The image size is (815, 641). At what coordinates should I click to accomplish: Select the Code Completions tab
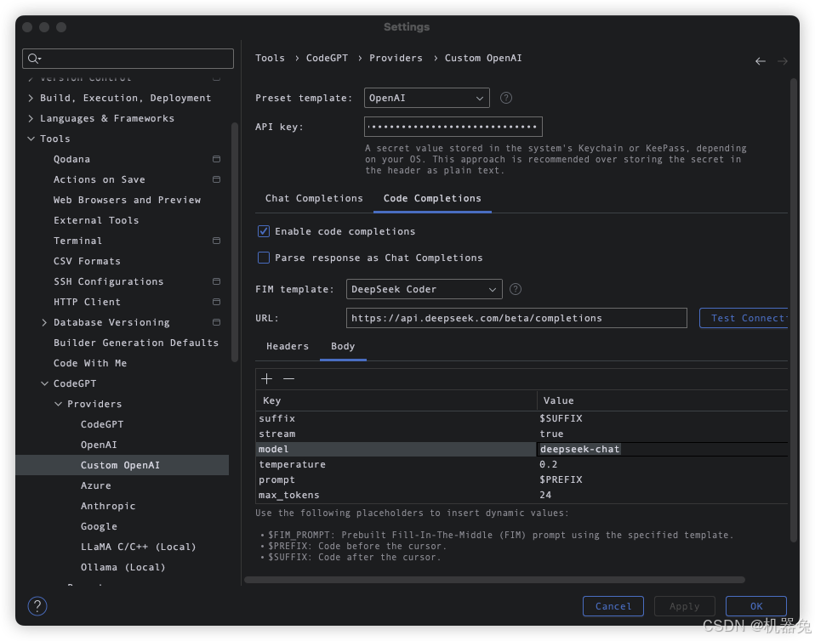(x=432, y=198)
